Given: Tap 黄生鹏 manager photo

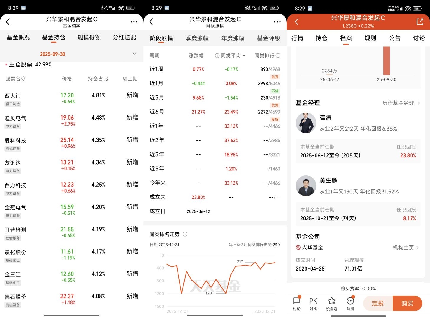Looking at the screenshot, I should click(x=306, y=186).
